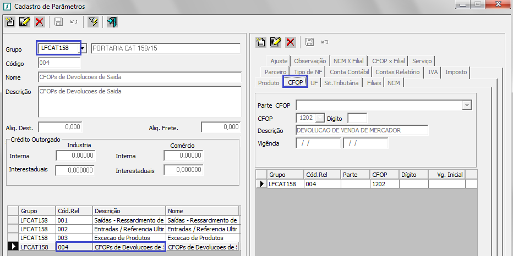513x256 pixels.
Task: Switch to the Produto tab
Action: point(269,83)
